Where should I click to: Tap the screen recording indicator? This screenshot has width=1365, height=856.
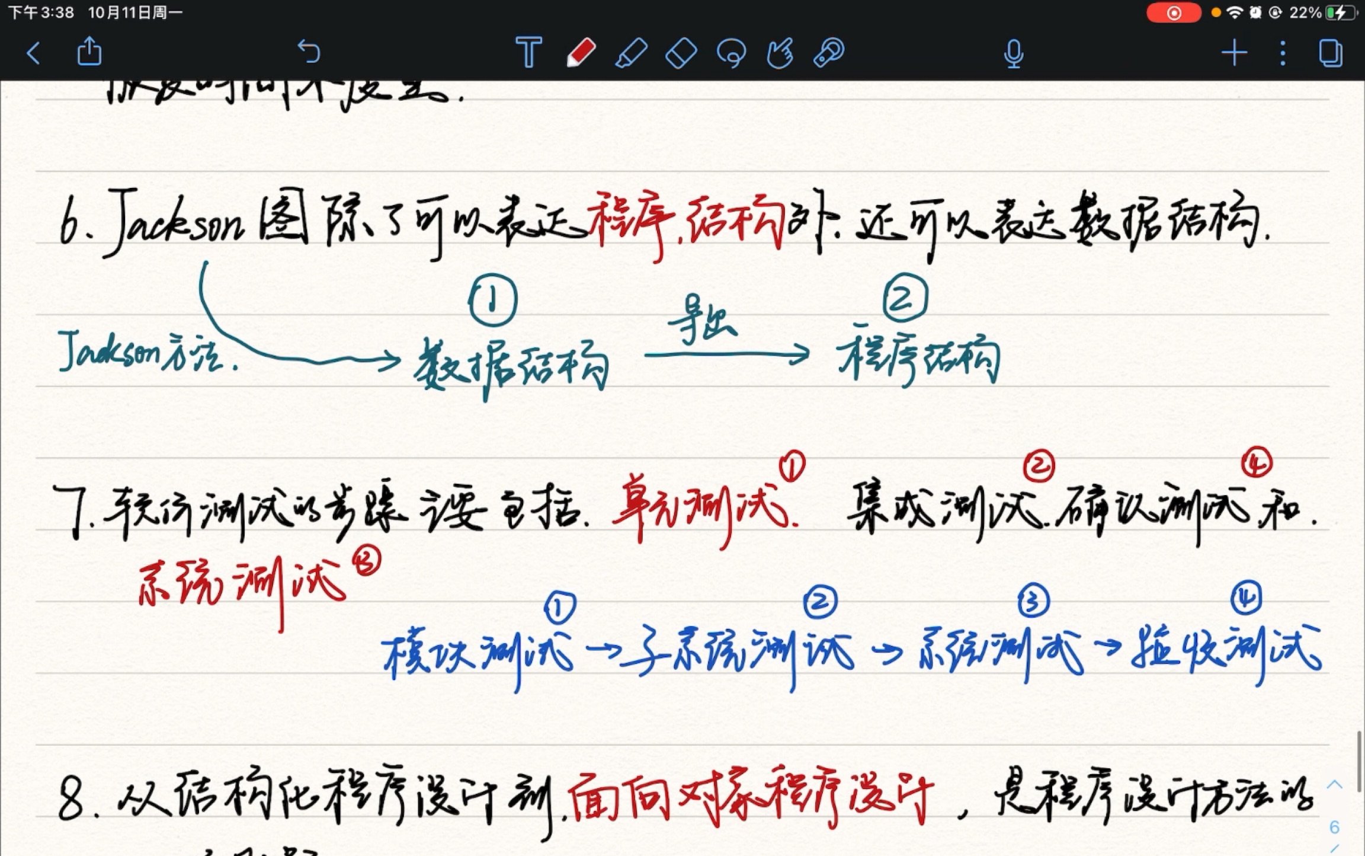pyautogui.click(x=1173, y=12)
